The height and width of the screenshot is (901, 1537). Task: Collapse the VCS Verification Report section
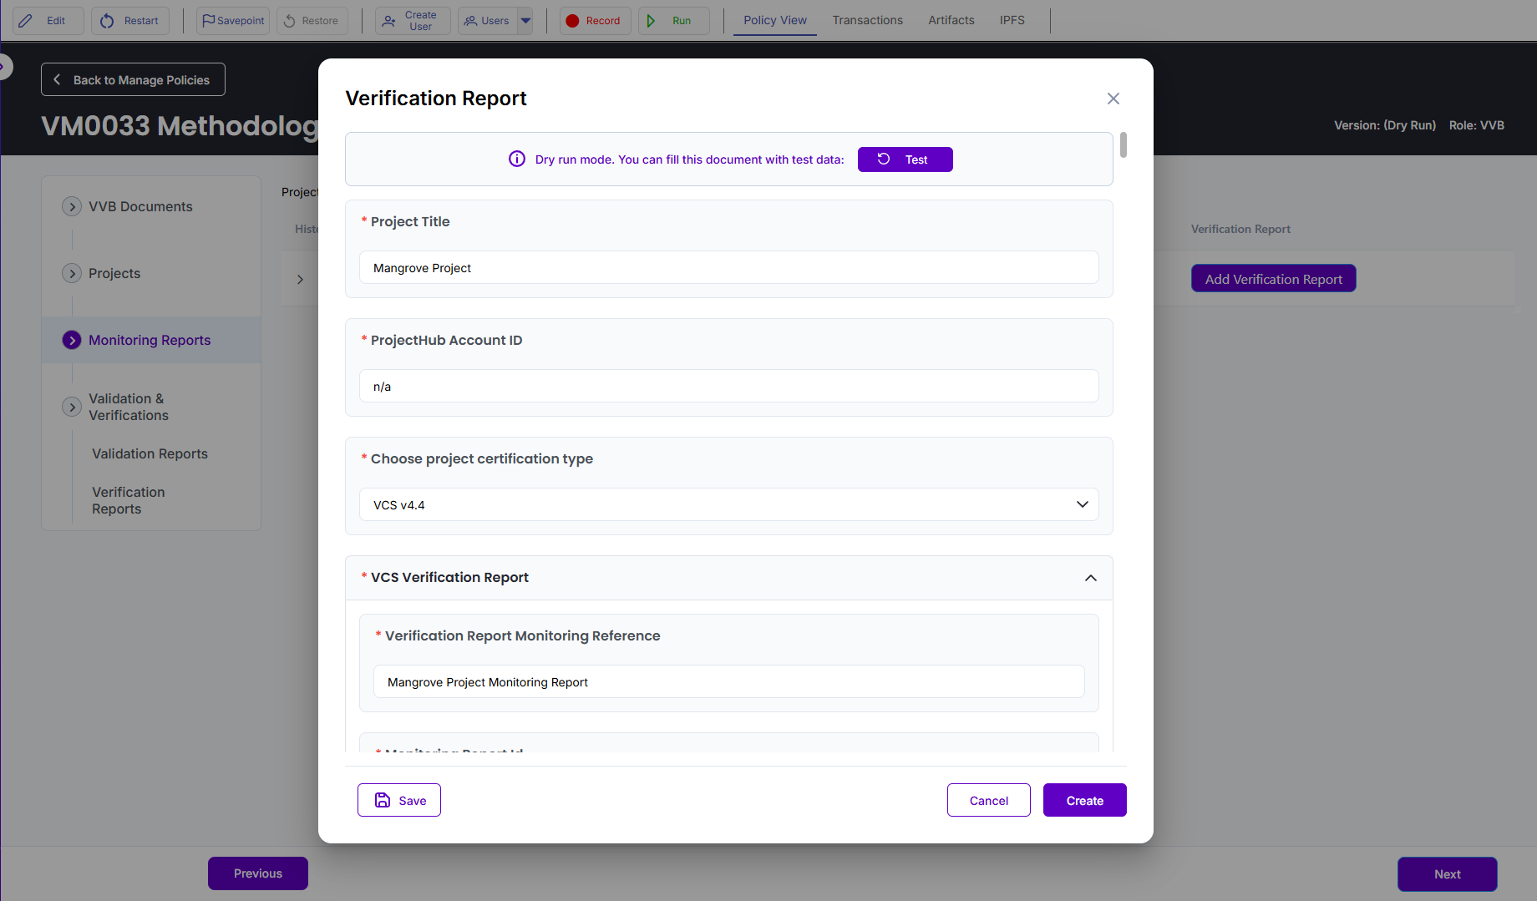pyautogui.click(x=1090, y=578)
